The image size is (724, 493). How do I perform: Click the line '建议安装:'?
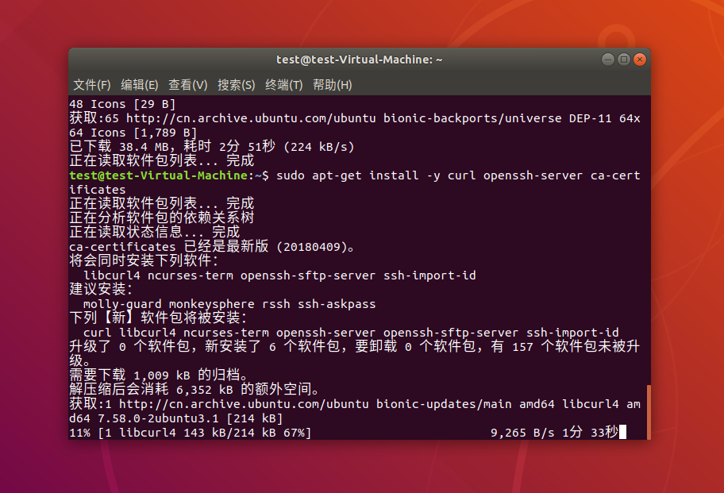point(101,290)
